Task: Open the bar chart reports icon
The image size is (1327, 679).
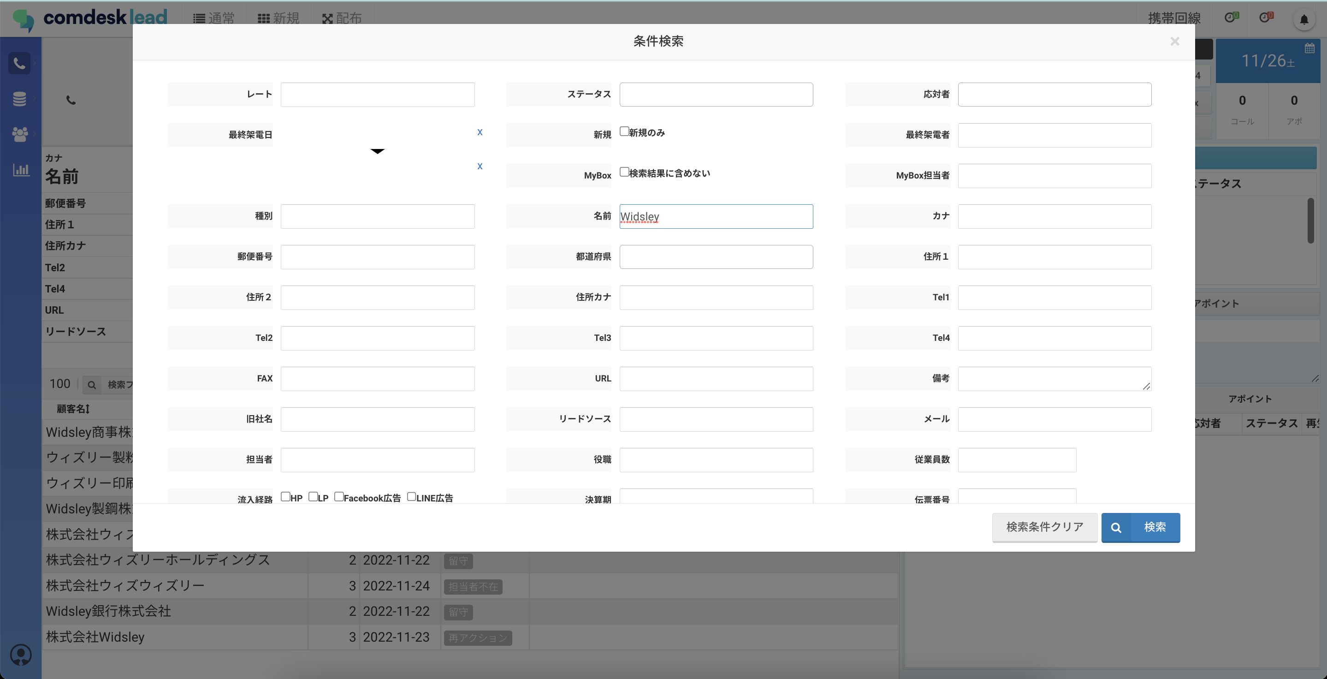Action: pos(21,169)
